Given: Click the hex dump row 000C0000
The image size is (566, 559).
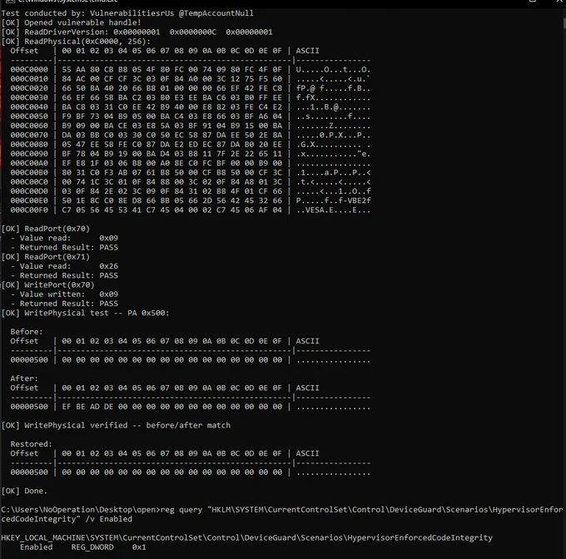Looking at the screenshot, I should pos(191,70).
